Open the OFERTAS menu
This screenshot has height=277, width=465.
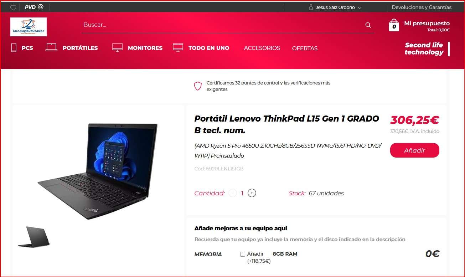tap(305, 48)
